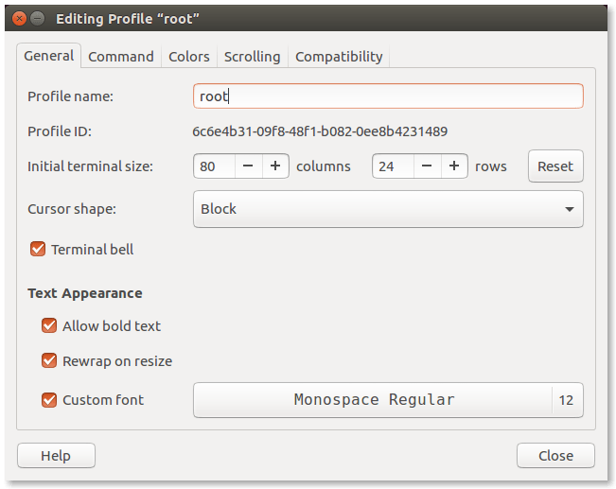Uncheck Allow bold text
The height and width of the screenshot is (489, 616).
49,325
